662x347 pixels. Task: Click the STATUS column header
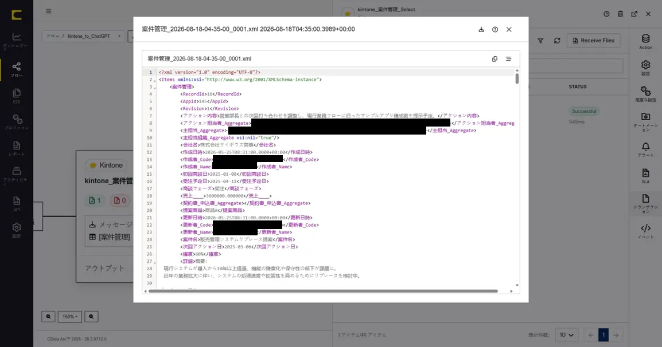point(578,87)
